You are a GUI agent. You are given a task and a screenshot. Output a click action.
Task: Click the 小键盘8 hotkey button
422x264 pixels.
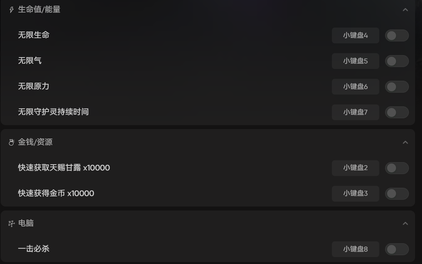[x=355, y=249]
